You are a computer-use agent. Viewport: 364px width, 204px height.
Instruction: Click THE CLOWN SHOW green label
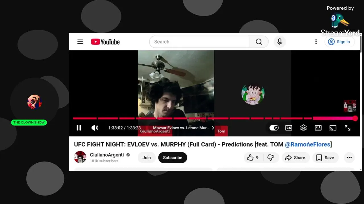[29, 122]
